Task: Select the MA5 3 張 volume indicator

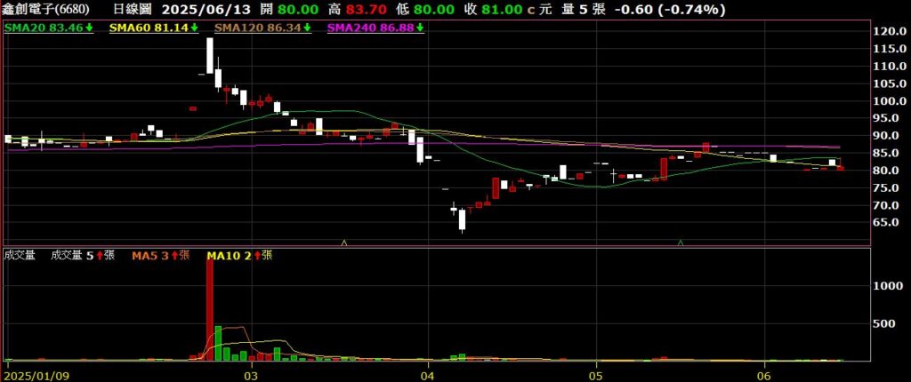Action: coord(160,255)
